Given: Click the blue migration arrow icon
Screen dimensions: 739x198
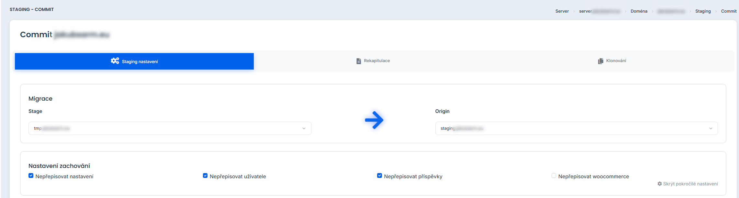Looking at the screenshot, I should pos(374,120).
